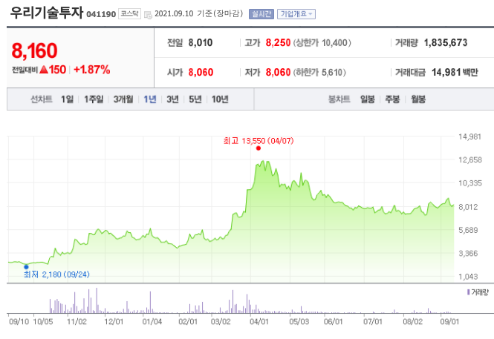Click the 09/01 x-axis date label
This screenshot has height=339, width=494.
(449, 322)
